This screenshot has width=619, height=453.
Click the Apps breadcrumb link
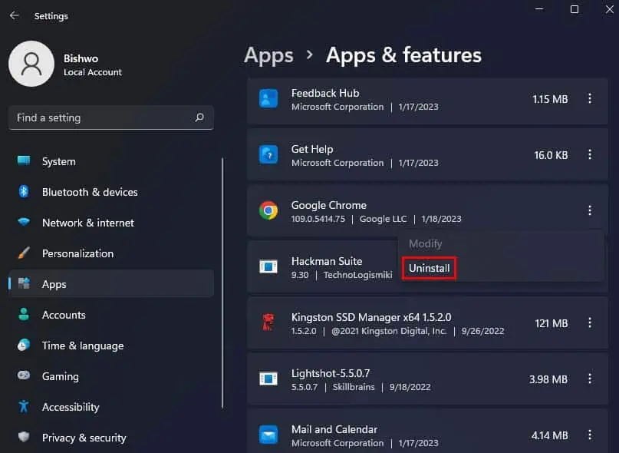(268, 55)
